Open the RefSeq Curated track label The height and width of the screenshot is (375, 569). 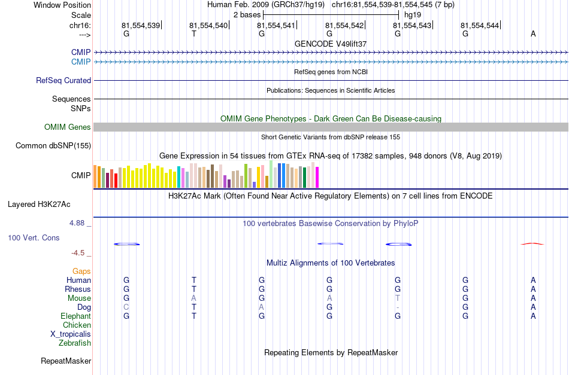(63, 80)
